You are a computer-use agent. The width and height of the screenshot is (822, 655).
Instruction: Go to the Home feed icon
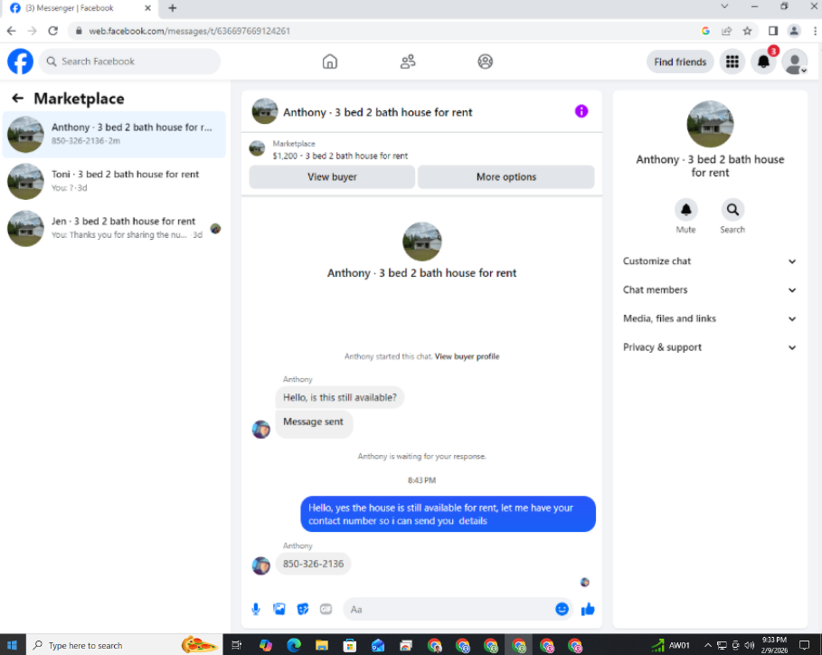point(330,62)
